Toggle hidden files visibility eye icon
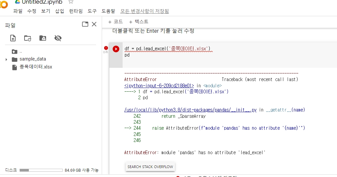The height and width of the screenshot is (177, 337). pyautogui.click(x=58, y=38)
